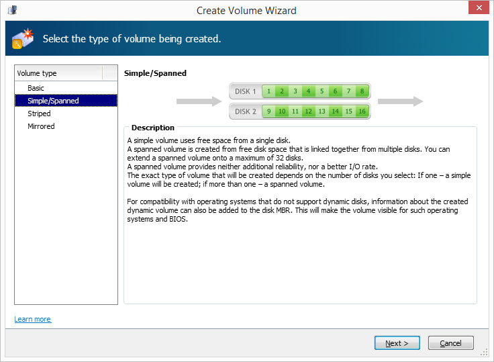Viewport: 494px width, 362px height.
Task: Select the Basic volume type
Action: coord(36,88)
